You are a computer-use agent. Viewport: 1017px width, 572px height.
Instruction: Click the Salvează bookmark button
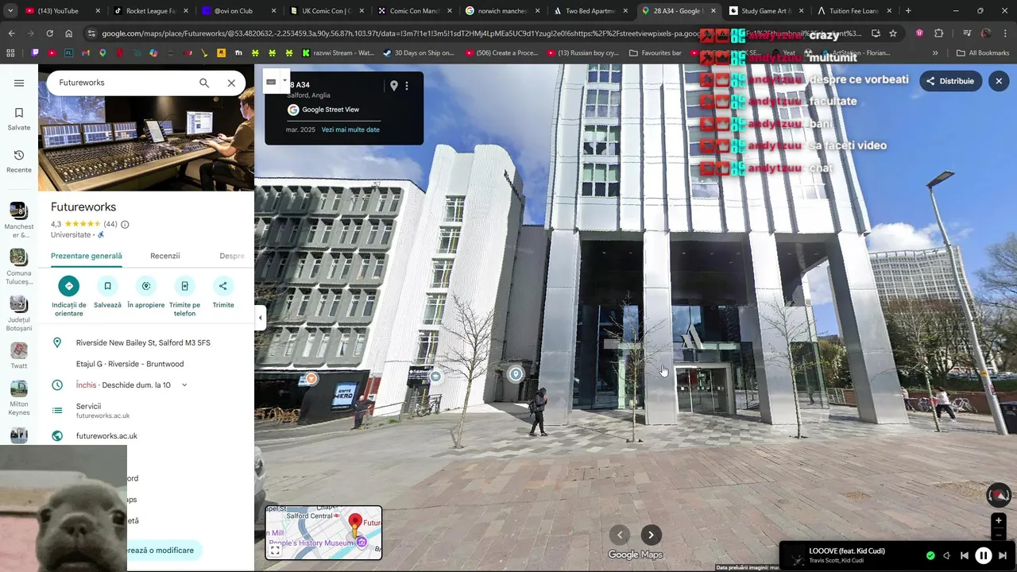click(x=107, y=293)
